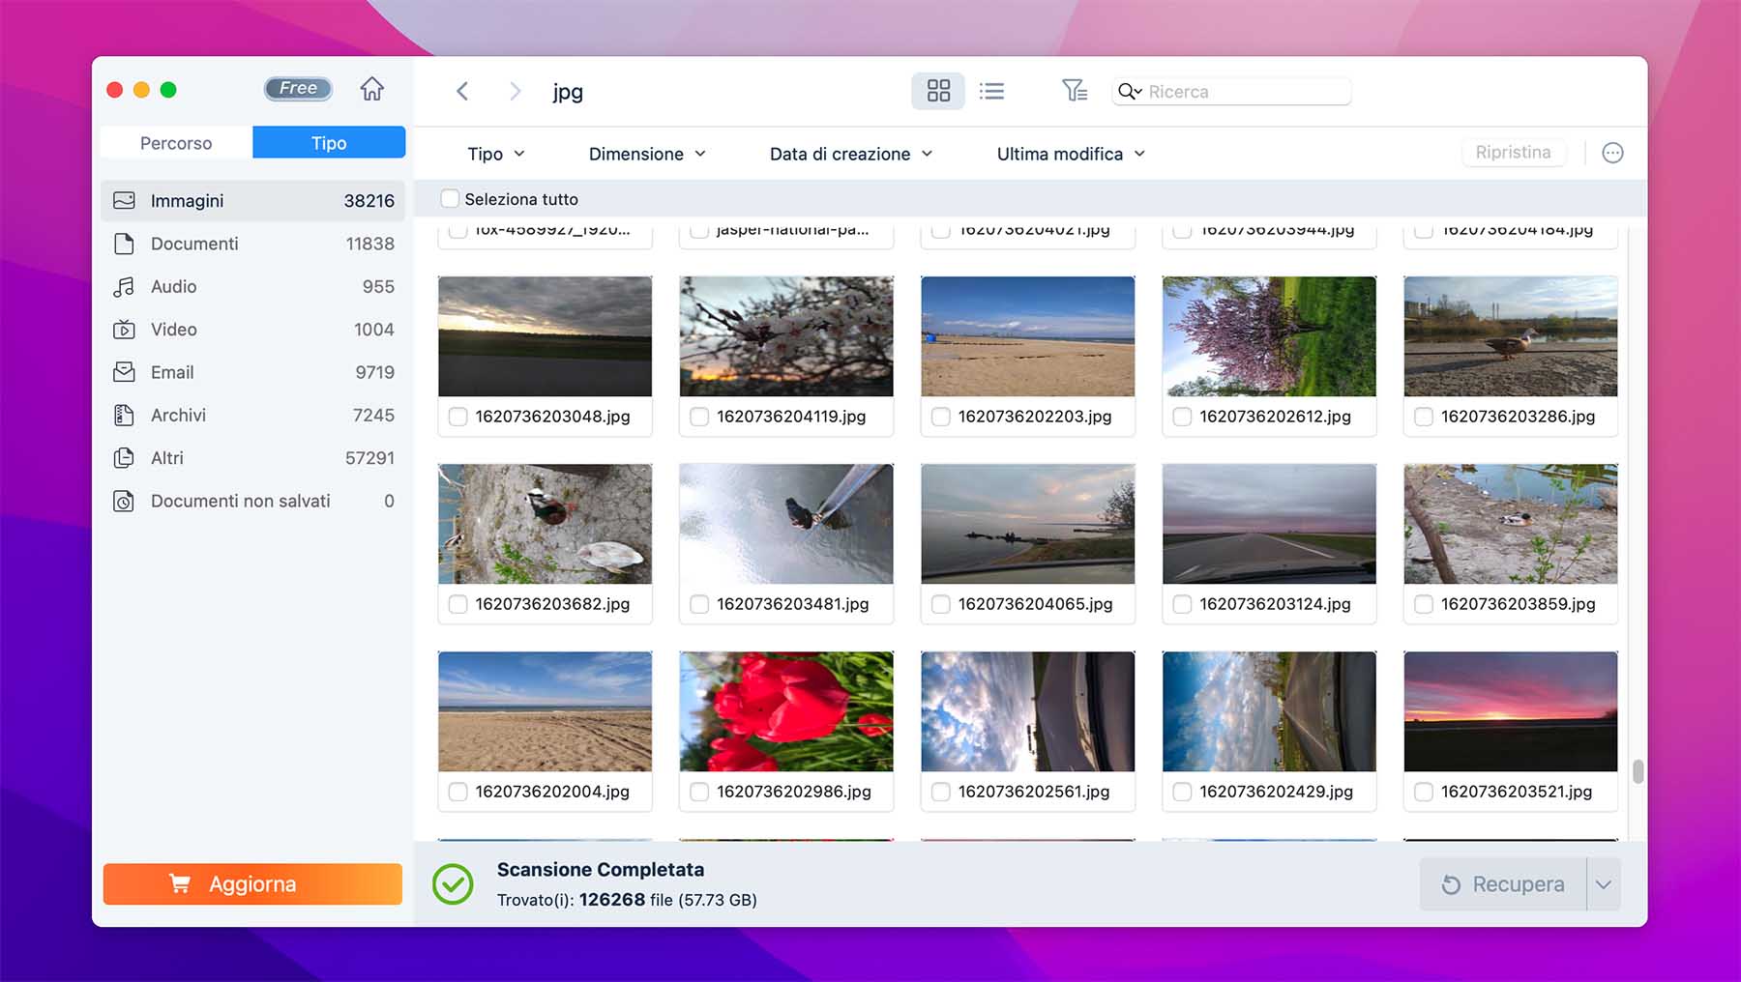This screenshot has height=982, width=1741.
Task: Select the Audio category
Action: point(253,286)
